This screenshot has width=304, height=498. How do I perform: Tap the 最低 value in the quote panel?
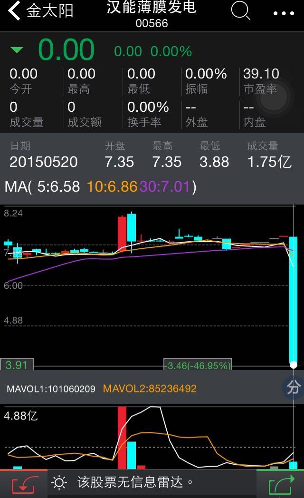141,74
